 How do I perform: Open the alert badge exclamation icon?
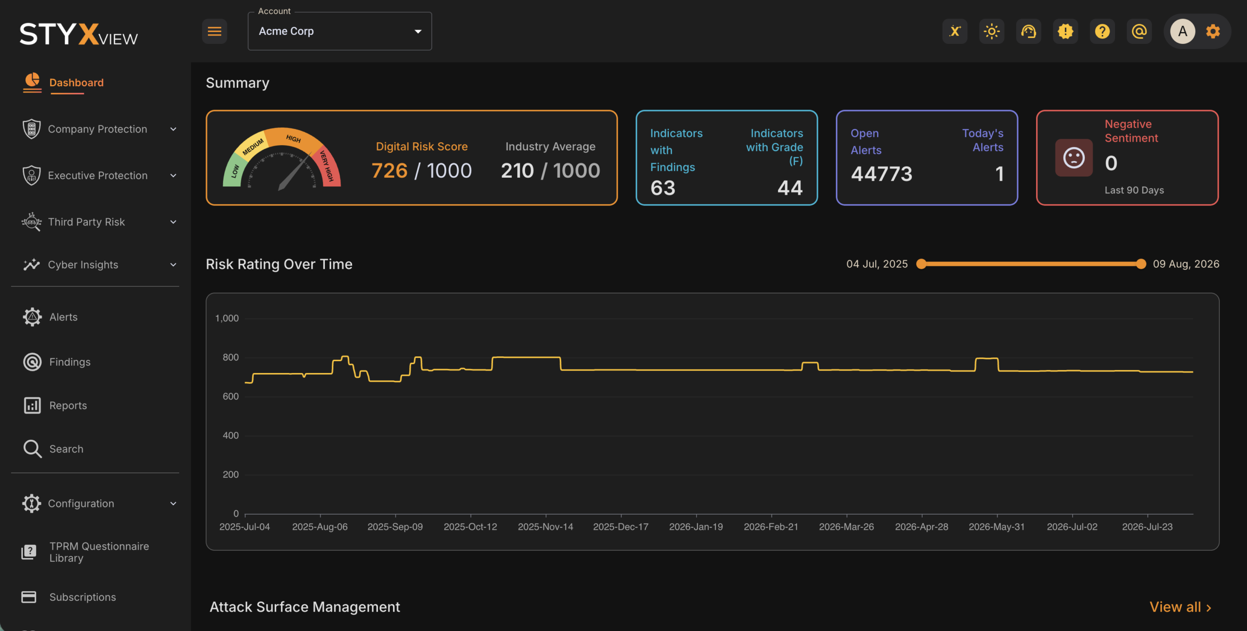(1065, 32)
